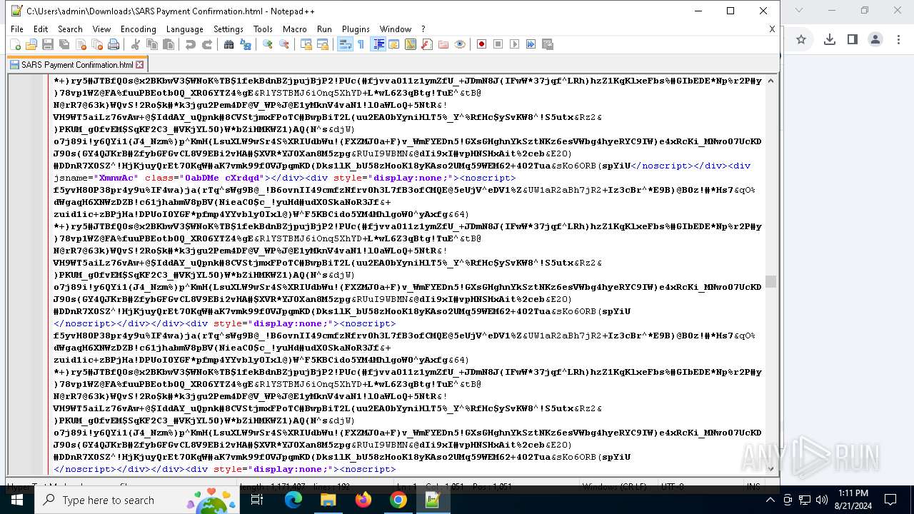This screenshot has width=914, height=514.
Task: Start macro recording red dot
Action: pyautogui.click(x=482, y=44)
